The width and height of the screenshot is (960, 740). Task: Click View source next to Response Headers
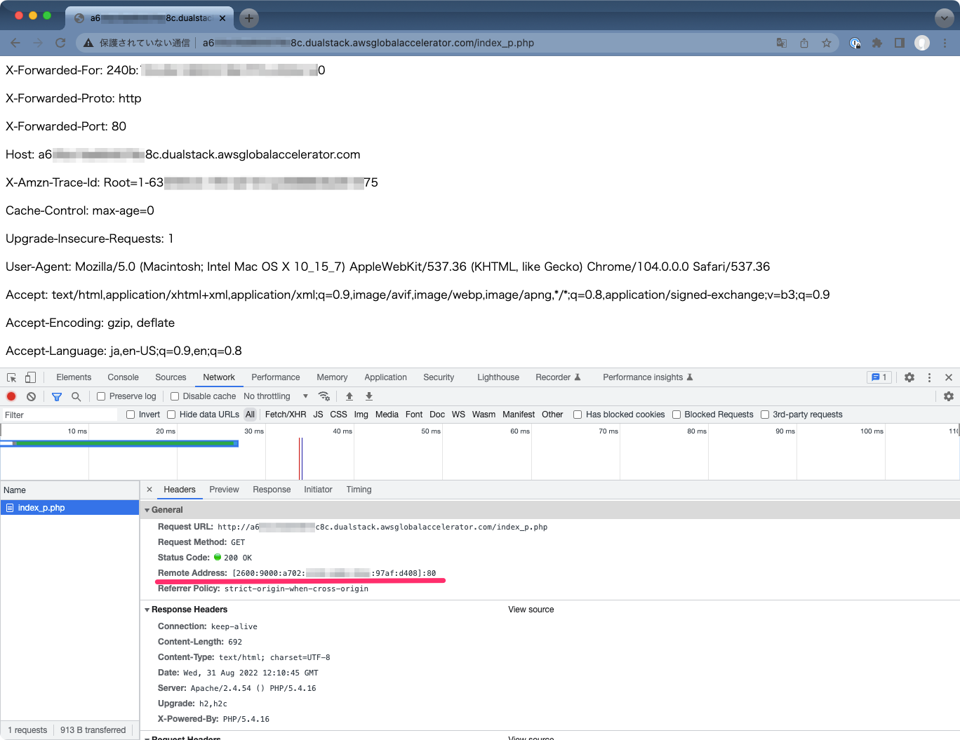(531, 610)
